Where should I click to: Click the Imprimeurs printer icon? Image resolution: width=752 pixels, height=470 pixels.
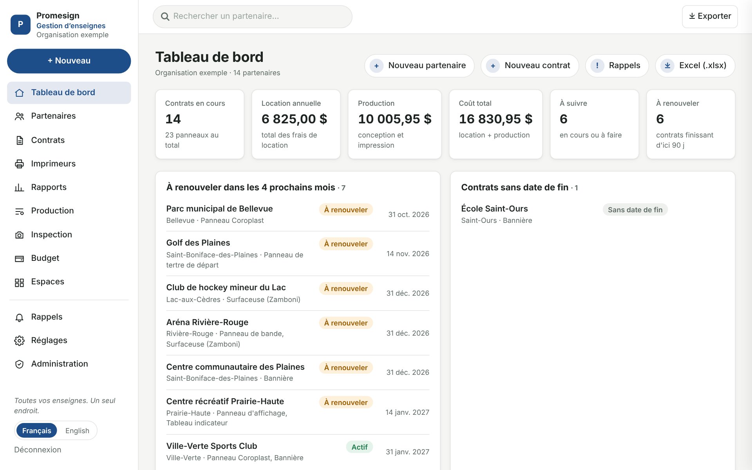(x=19, y=164)
